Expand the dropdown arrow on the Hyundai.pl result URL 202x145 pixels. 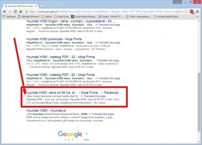pos(90,114)
